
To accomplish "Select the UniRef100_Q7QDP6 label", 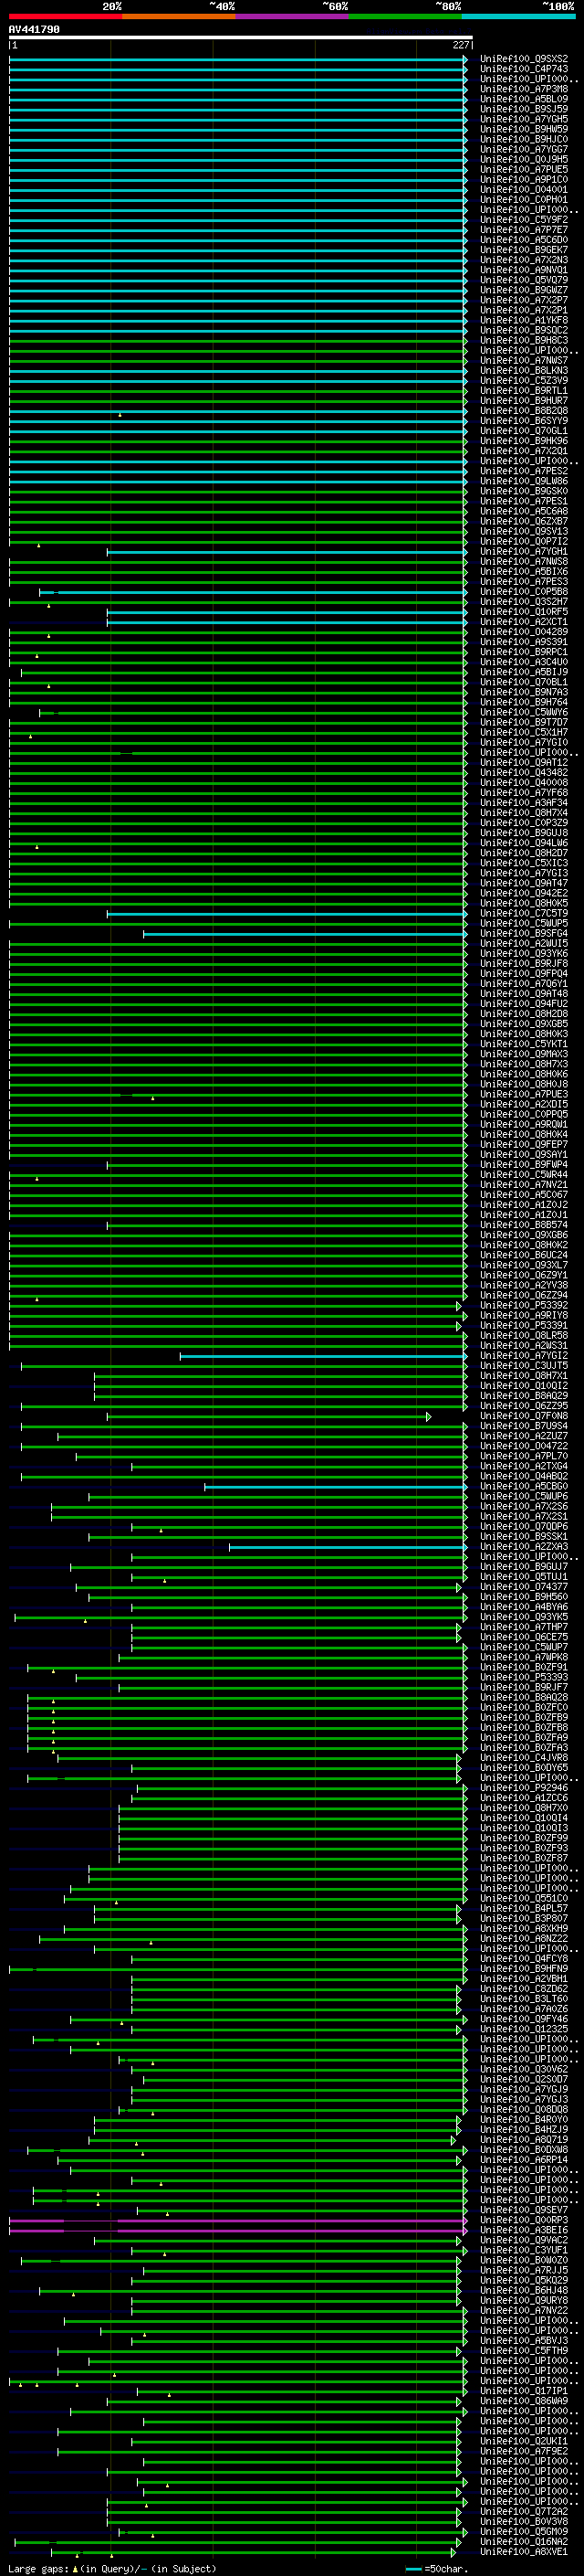I will click(x=524, y=1527).
